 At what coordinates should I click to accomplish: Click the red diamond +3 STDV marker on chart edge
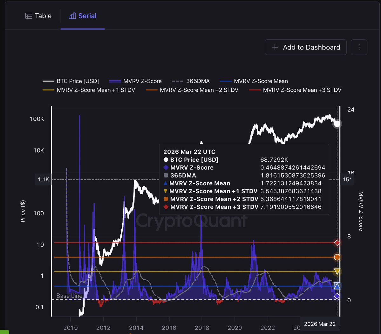[x=337, y=243]
